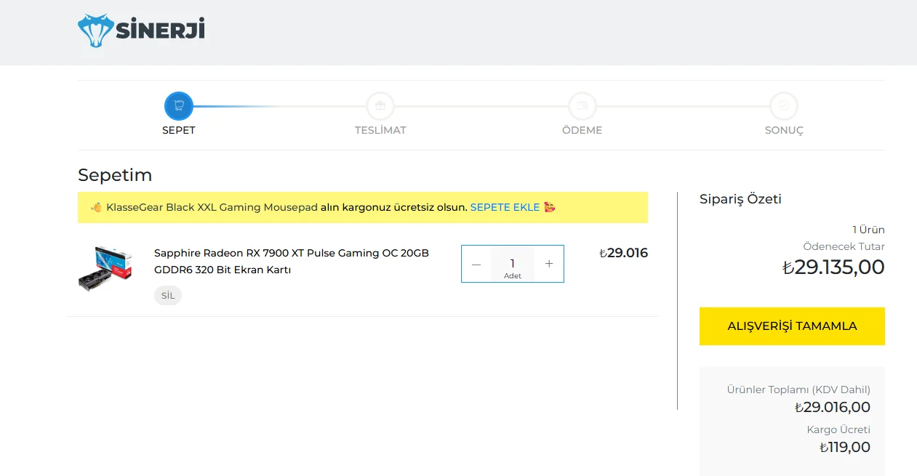This screenshot has height=476, width=917.
Task: Click the SEPETE EKLE mousepad link
Action: 505,207
